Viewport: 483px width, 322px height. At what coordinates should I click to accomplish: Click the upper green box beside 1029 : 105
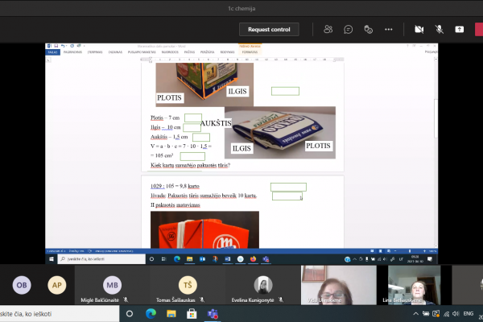[288, 187]
